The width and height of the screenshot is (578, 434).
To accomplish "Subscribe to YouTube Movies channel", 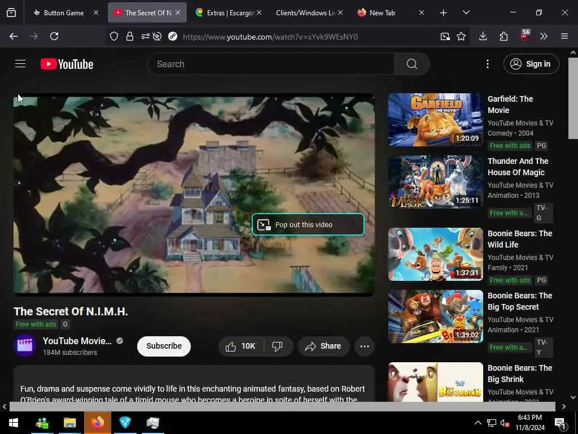I will pyautogui.click(x=164, y=346).
